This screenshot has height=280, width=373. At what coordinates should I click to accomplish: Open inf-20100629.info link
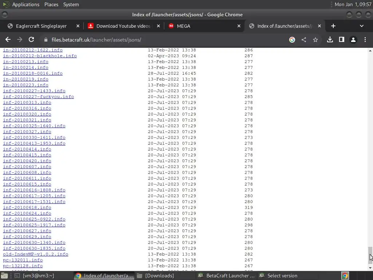point(27,237)
